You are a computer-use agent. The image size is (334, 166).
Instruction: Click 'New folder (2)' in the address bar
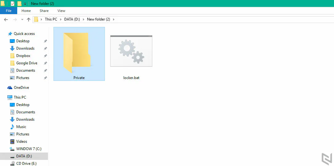point(98,19)
